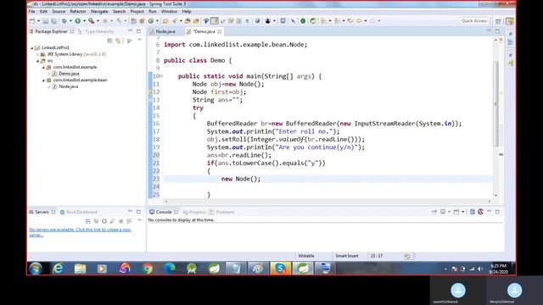Click the editor horizontal scrollbar

click(327, 202)
